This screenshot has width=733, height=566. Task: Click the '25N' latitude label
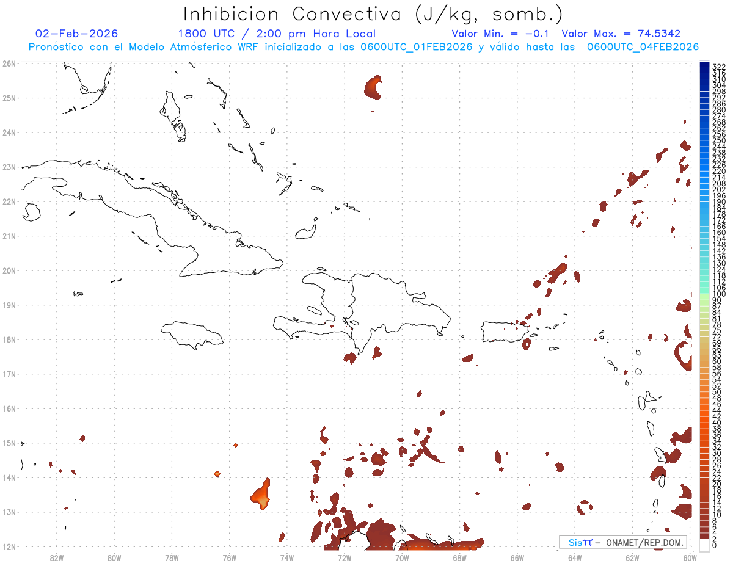9,98
